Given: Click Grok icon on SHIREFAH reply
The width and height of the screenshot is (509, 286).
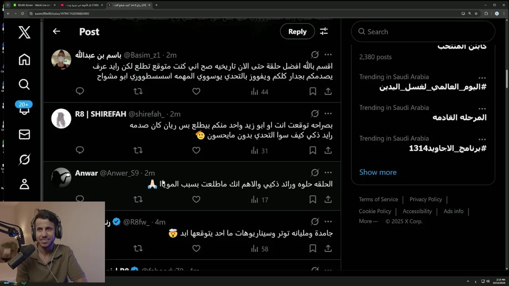Looking at the screenshot, I should click(315, 114).
